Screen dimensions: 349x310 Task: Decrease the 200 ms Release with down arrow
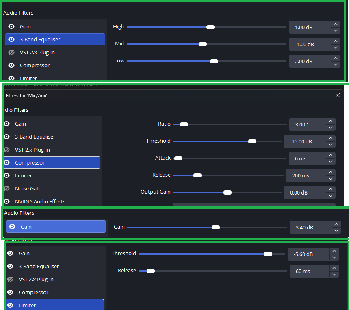tap(331, 179)
